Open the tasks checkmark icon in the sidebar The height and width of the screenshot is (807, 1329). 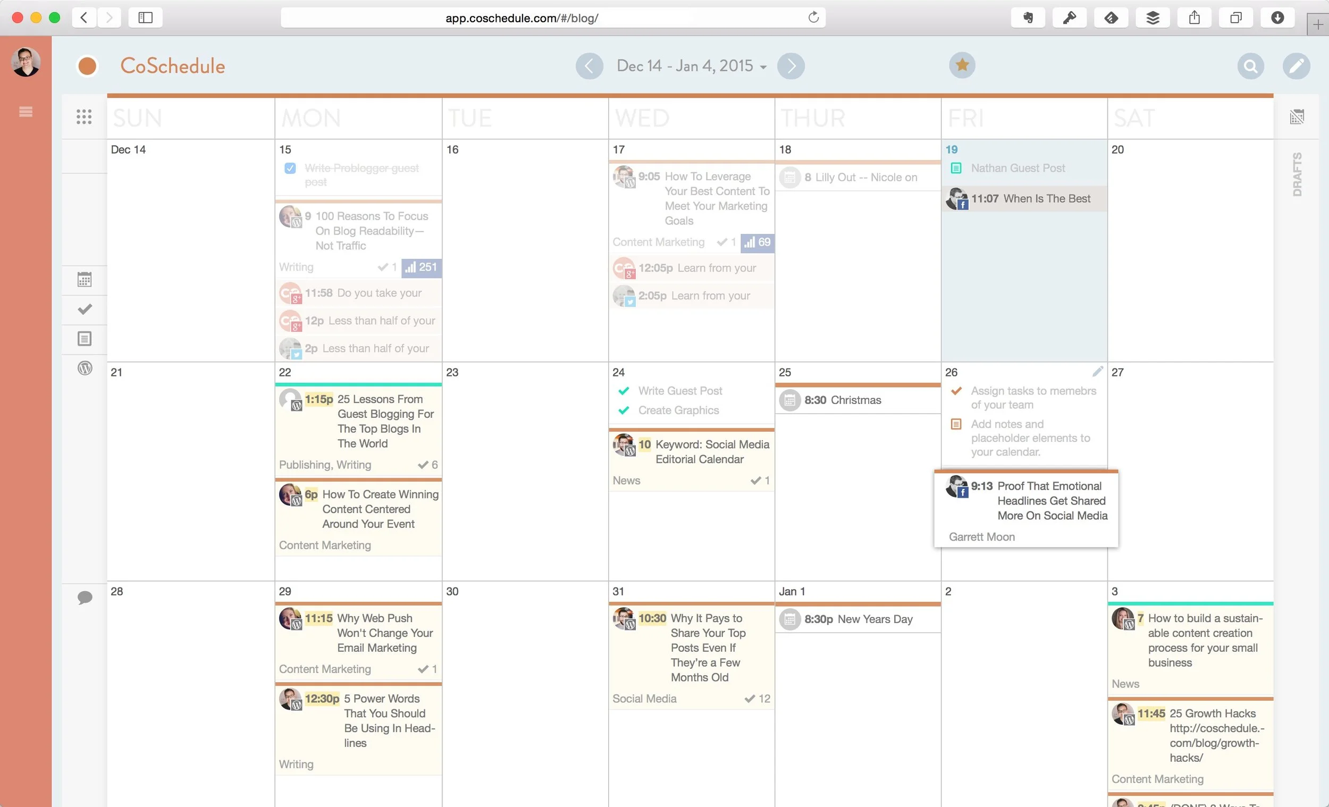(x=85, y=309)
